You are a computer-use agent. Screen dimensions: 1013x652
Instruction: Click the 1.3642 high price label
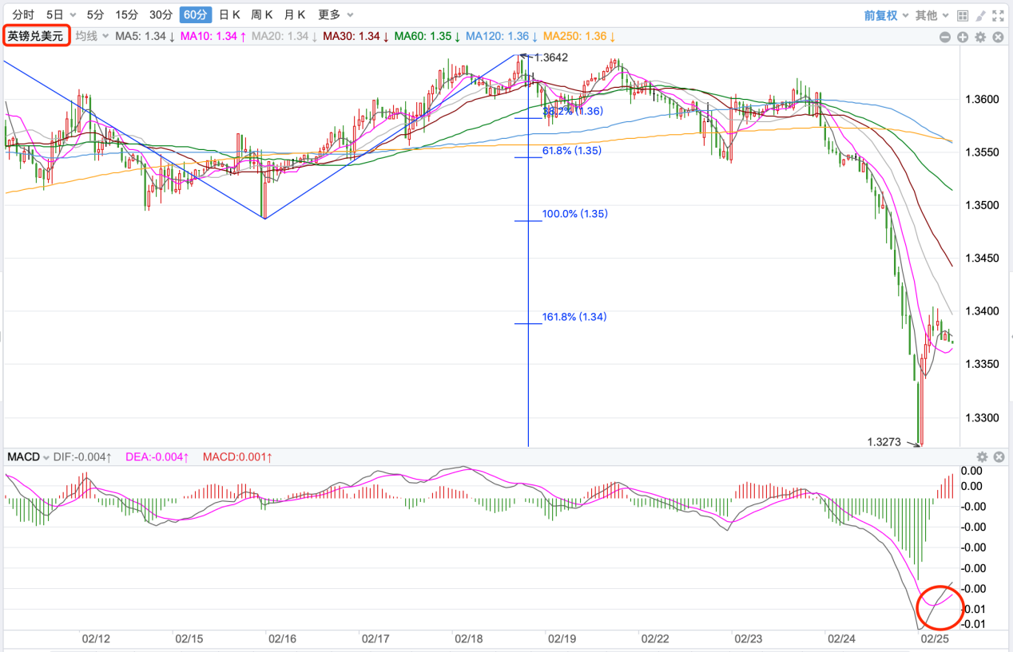(x=551, y=57)
